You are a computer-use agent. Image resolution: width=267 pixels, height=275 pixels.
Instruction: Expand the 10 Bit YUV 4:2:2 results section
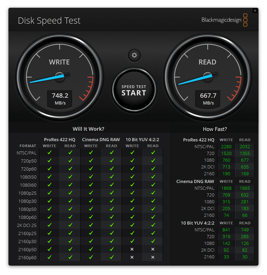pyautogui.click(x=197, y=223)
